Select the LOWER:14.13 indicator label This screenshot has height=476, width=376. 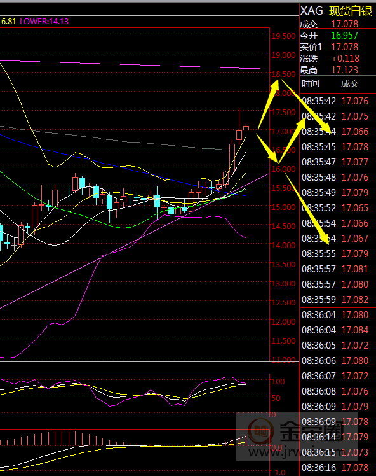point(44,22)
